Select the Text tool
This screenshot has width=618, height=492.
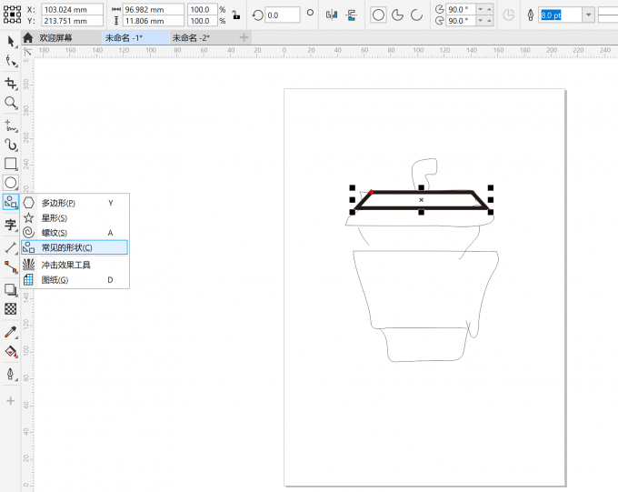pyautogui.click(x=11, y=225)
